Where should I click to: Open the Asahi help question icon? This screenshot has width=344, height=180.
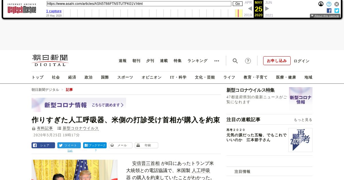click(248, 61)
